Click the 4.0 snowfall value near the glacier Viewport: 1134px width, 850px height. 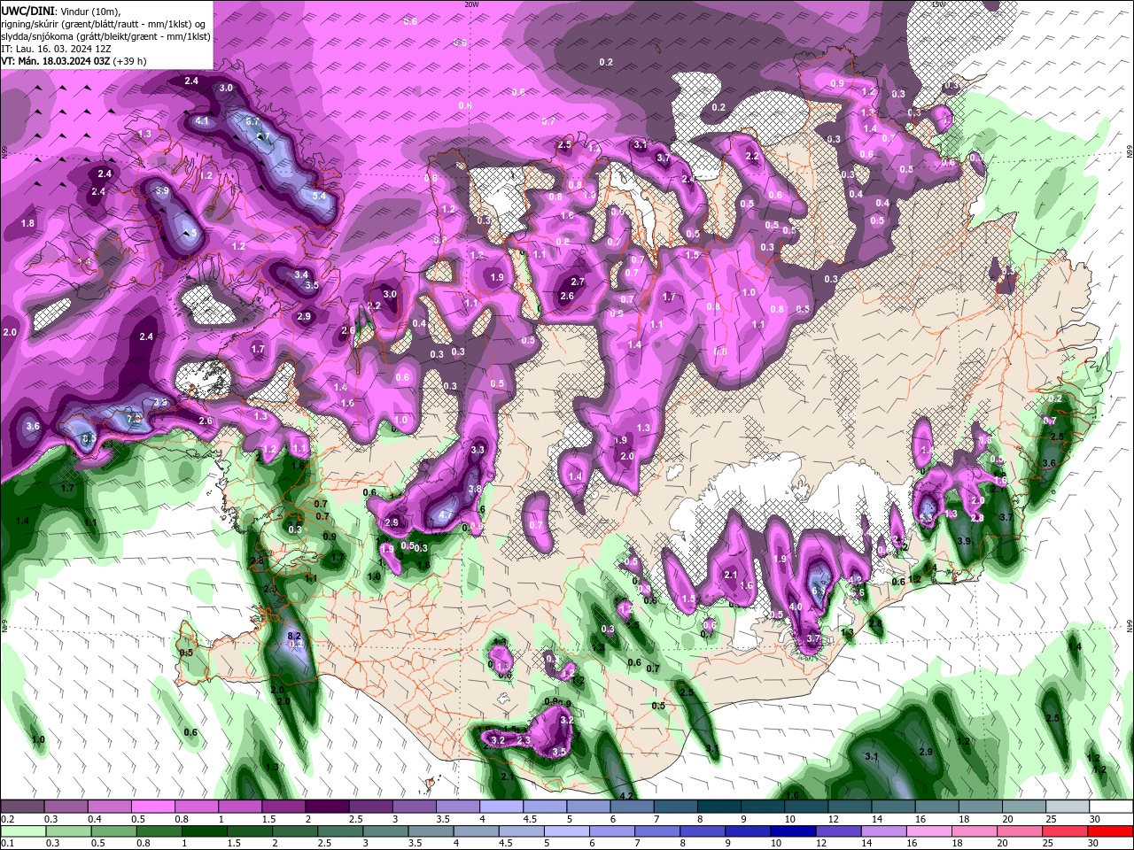[x=796, y=607]
